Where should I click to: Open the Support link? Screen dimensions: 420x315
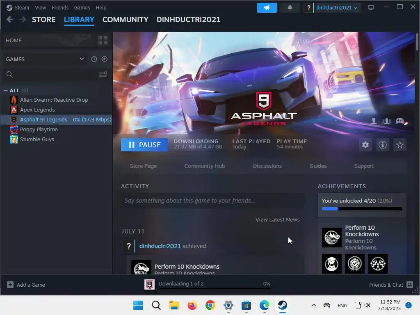pos(364,166)
